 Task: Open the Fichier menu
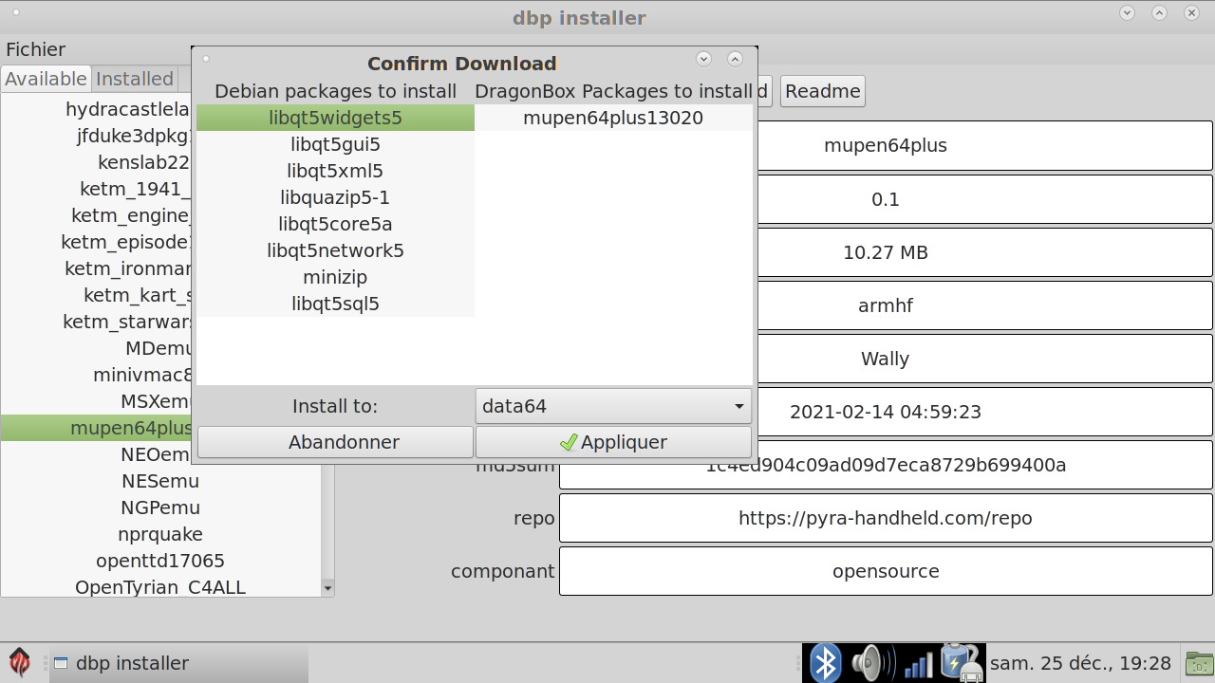(x=35, y=49)
